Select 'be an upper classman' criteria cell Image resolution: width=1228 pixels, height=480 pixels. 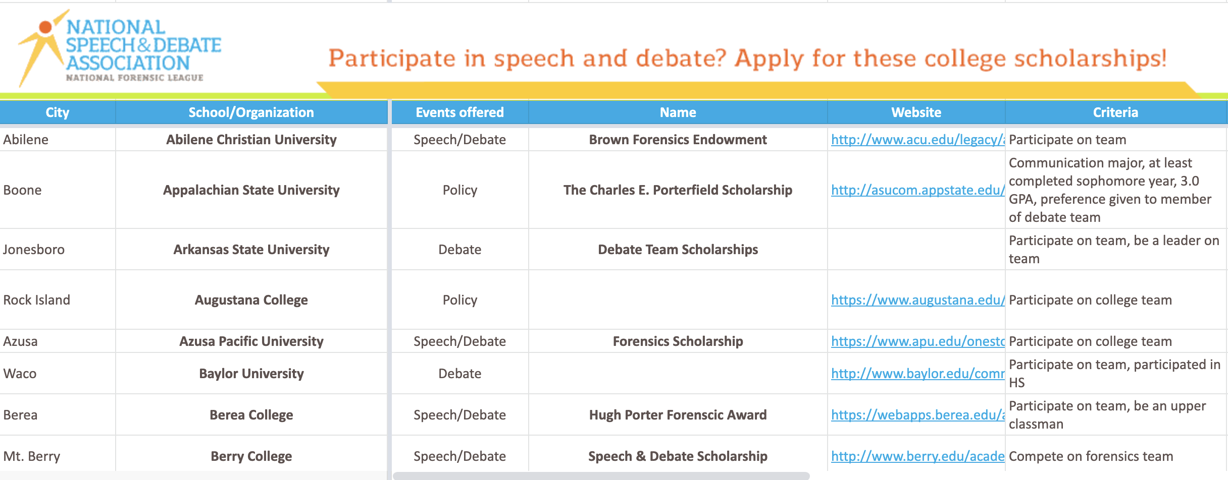(x=1116, y=415)
